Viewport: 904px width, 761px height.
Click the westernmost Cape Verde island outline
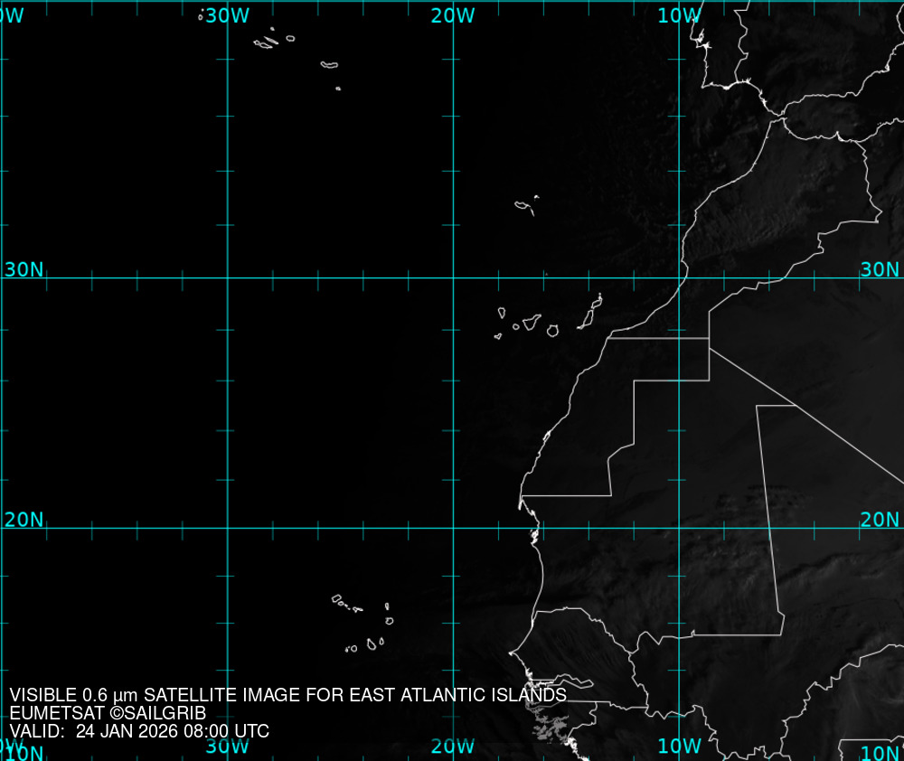tap(337, 598)
